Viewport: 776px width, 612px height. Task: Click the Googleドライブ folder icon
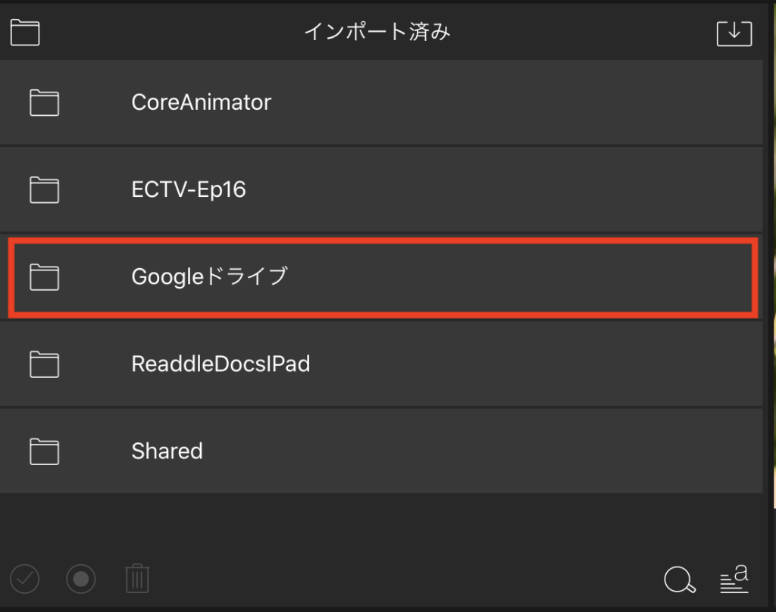[45, 277]
